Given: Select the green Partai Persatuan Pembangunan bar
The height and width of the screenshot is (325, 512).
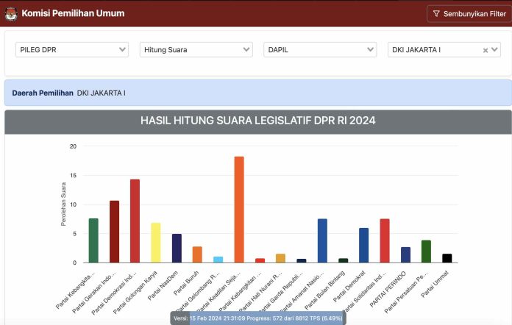Looking at the screenshot, I should point(426,251).
